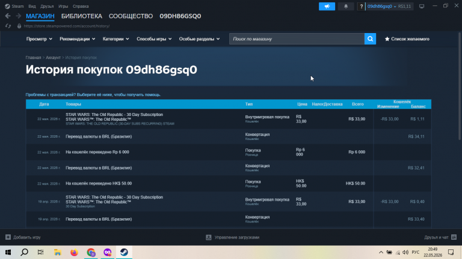
Task: Click the question mark help icon
Action: pos(361,6)
